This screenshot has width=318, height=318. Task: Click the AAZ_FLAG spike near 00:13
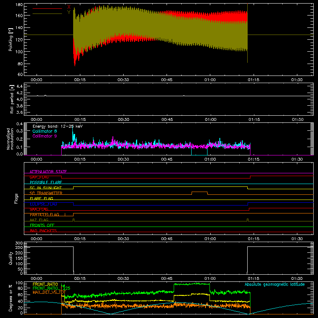tap(74, 220)
